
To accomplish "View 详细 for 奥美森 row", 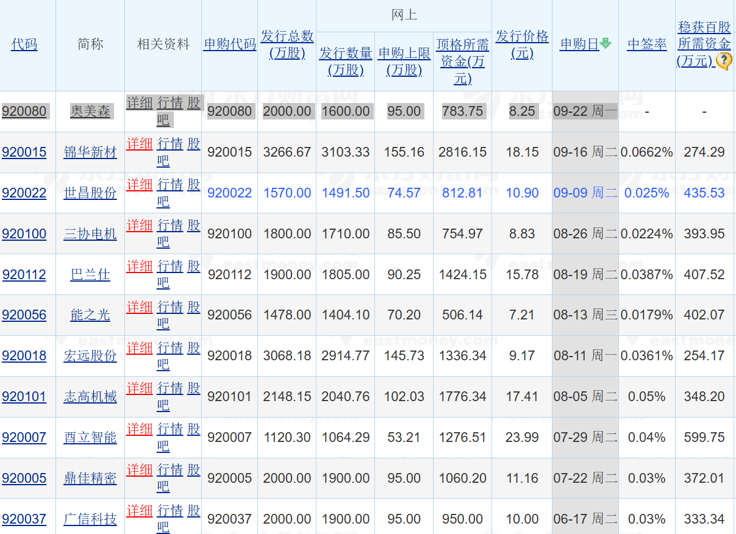I will (x=140, y=103).
